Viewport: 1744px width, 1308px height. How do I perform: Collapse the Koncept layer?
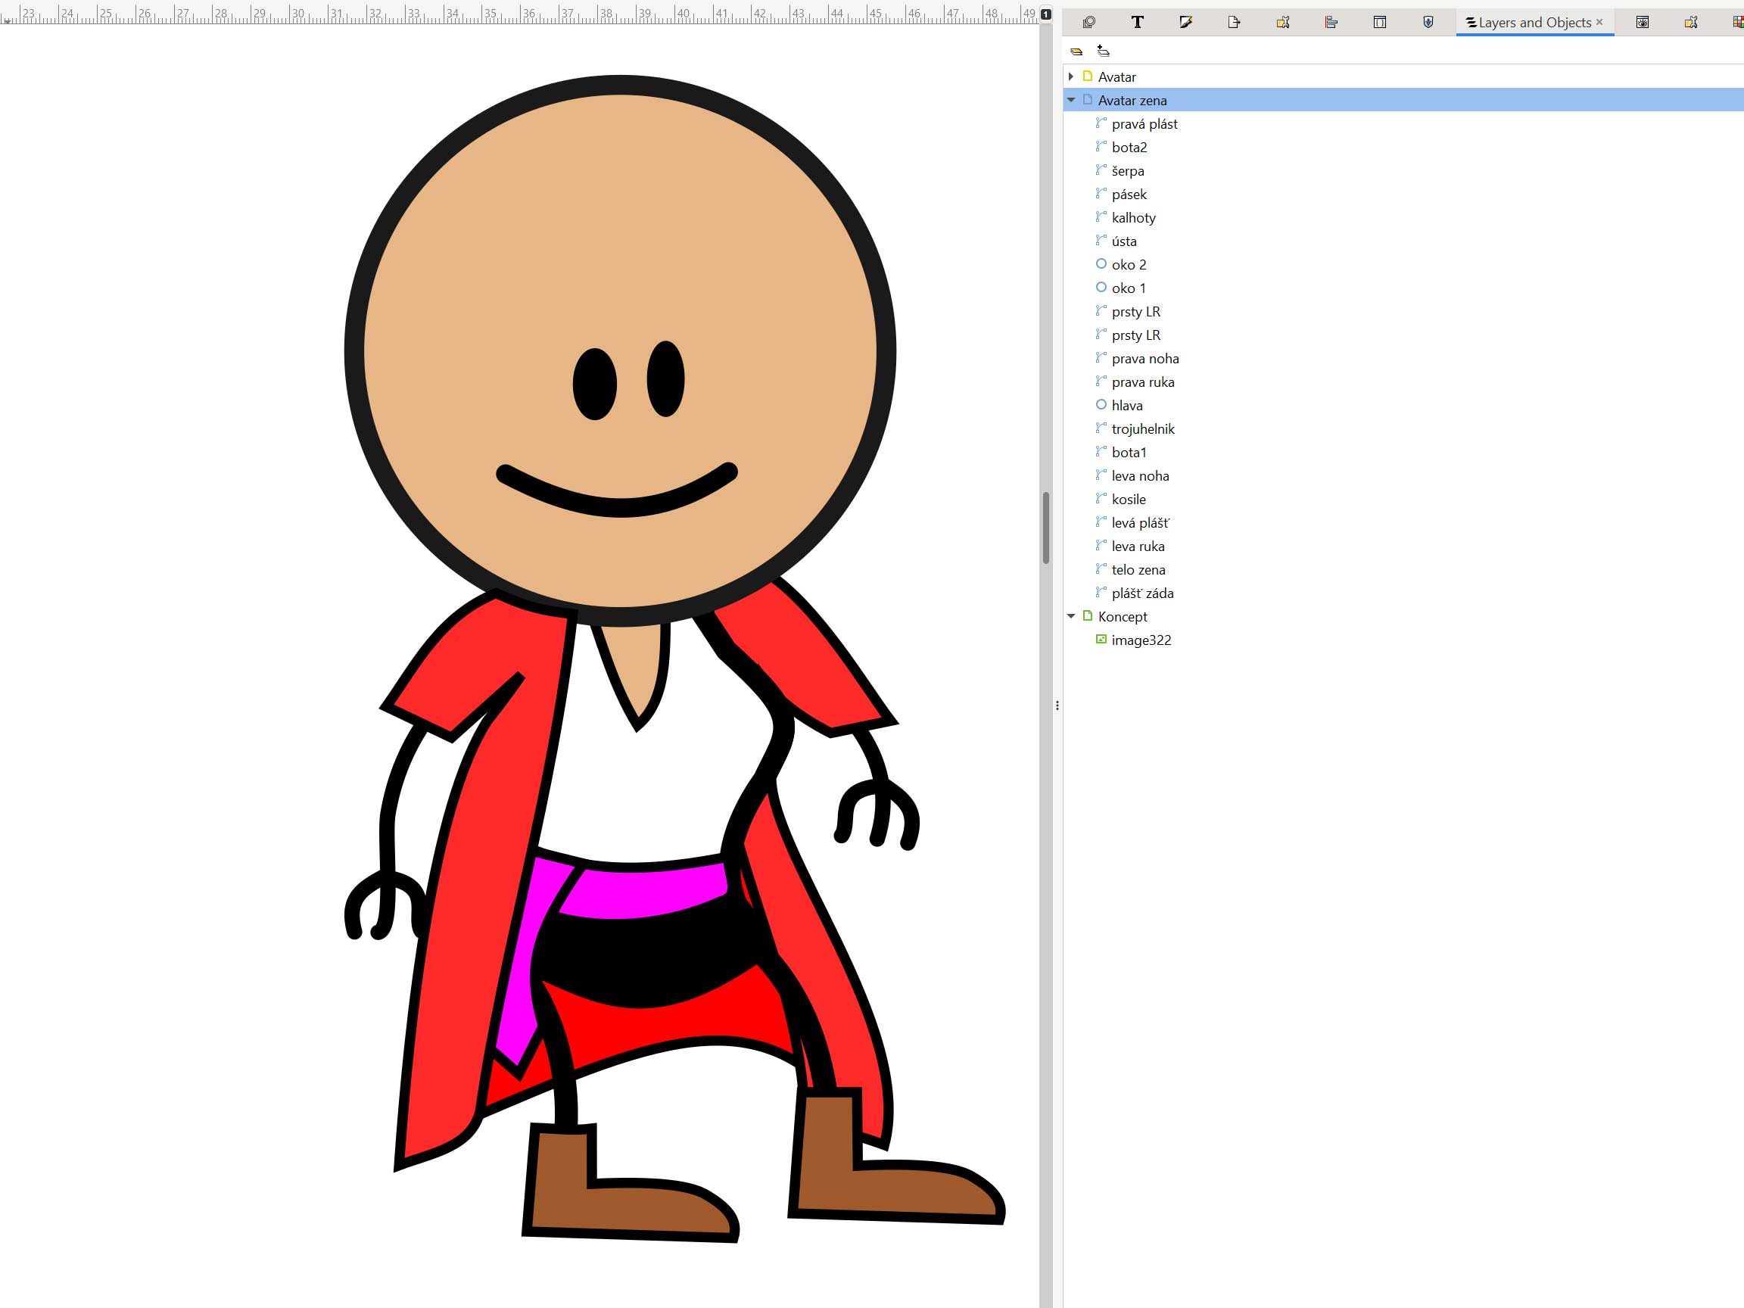[1070, 617]
